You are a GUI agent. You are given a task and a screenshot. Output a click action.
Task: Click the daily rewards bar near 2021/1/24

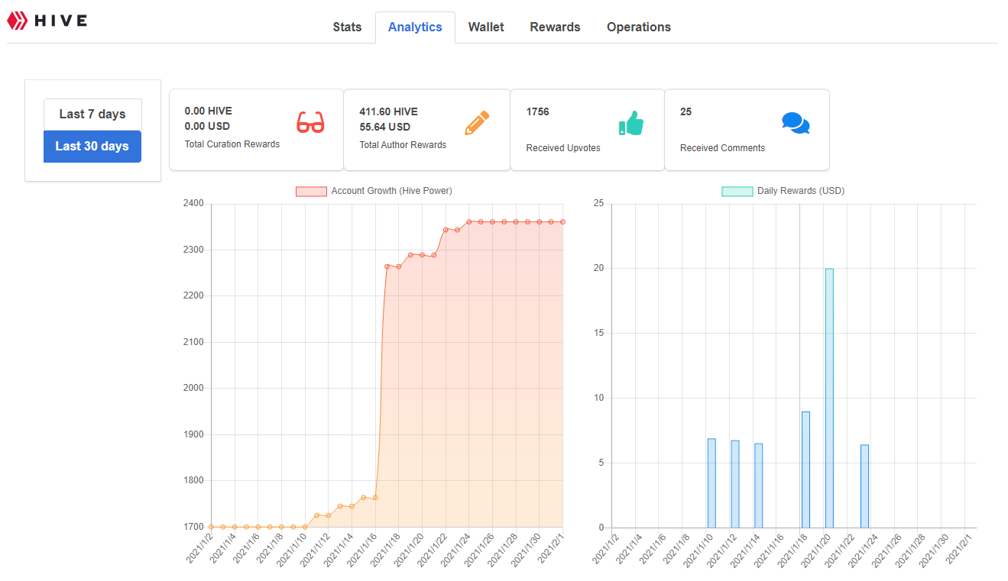pos(864,486)
